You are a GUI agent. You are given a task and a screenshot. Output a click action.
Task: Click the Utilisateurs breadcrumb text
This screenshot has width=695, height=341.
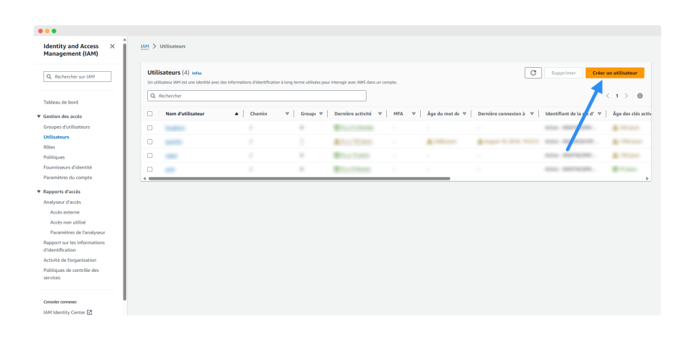pyautogui.click(x=172, y=47)
